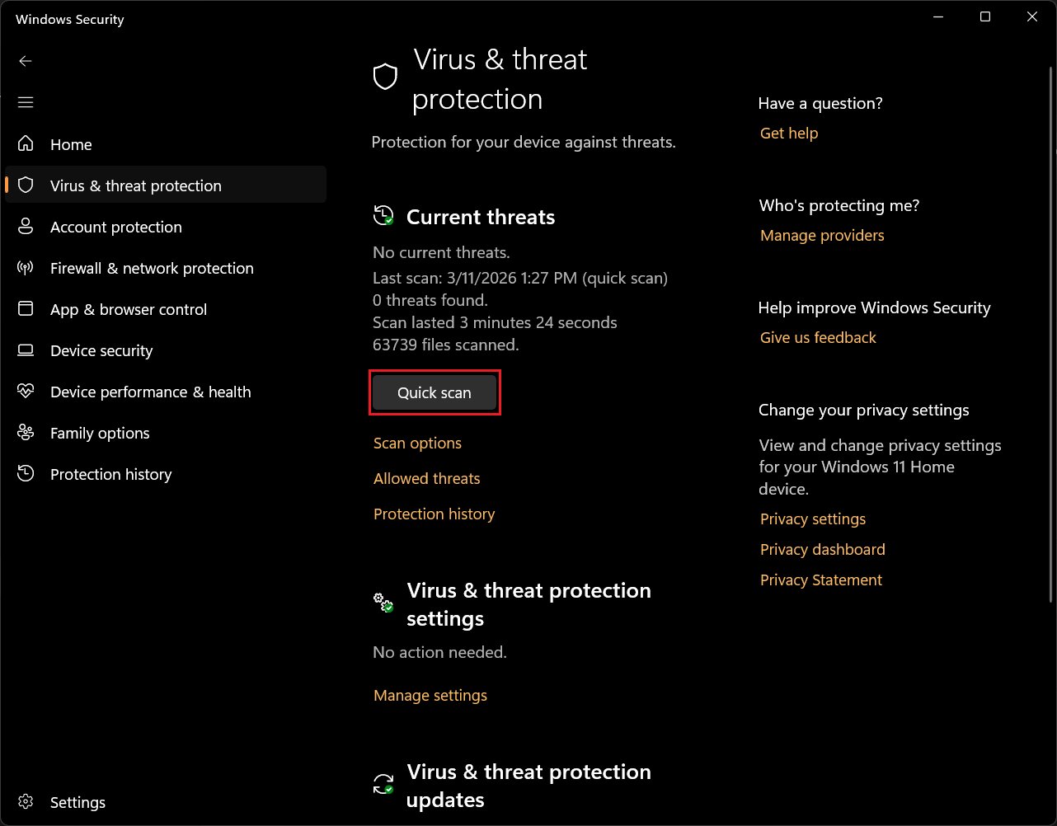Select Virus & threat protection sidebar item

pos(135,185)
